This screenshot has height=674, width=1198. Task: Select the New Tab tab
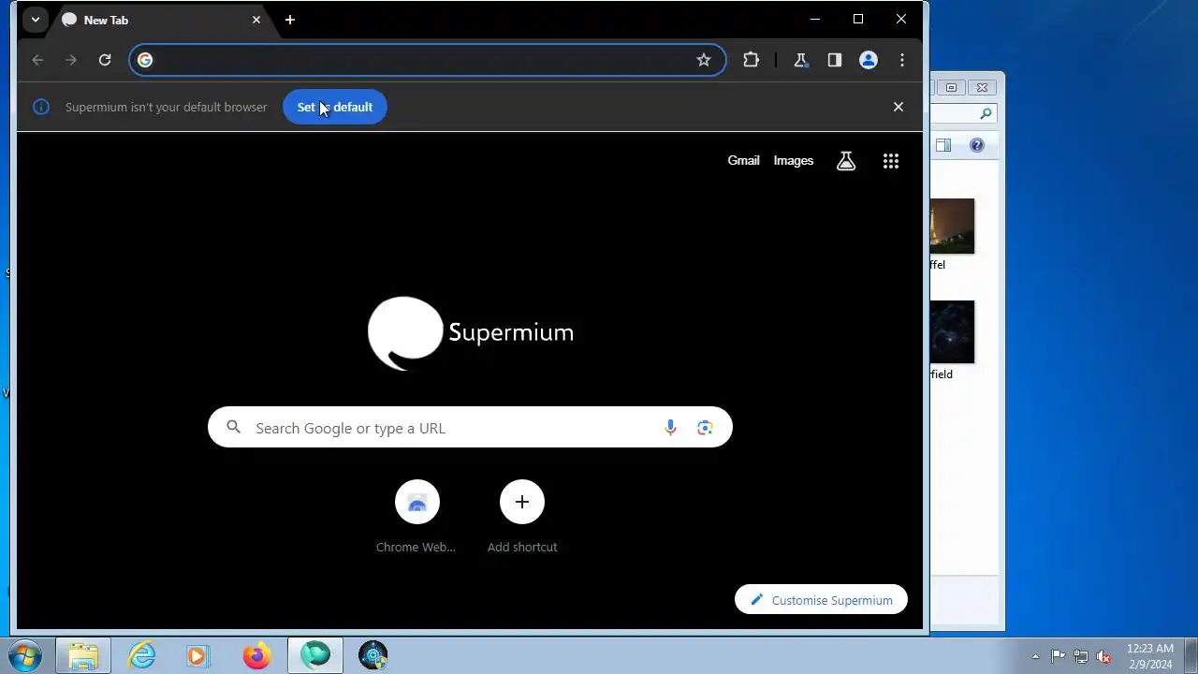(161, 20)
